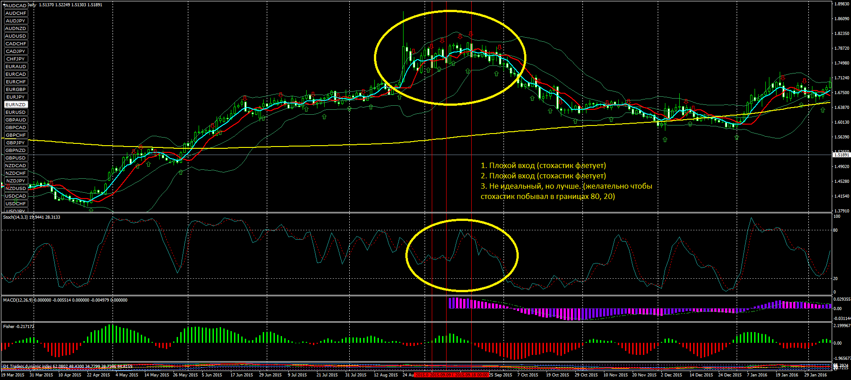Switch chart to AUDCHF symbol
This screenshot has width=851, height=380.
point(16,13)
